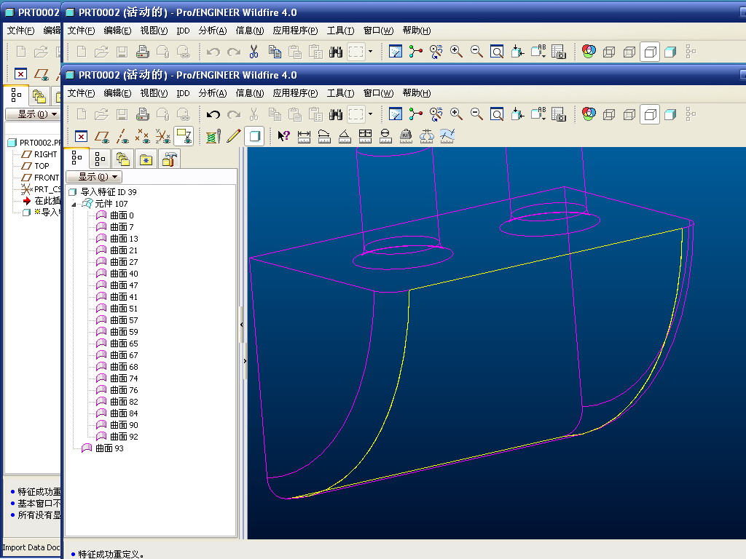Open 显示(D) dropdown in front model tree
Screen dimensions: 746x559
(93, 177)
